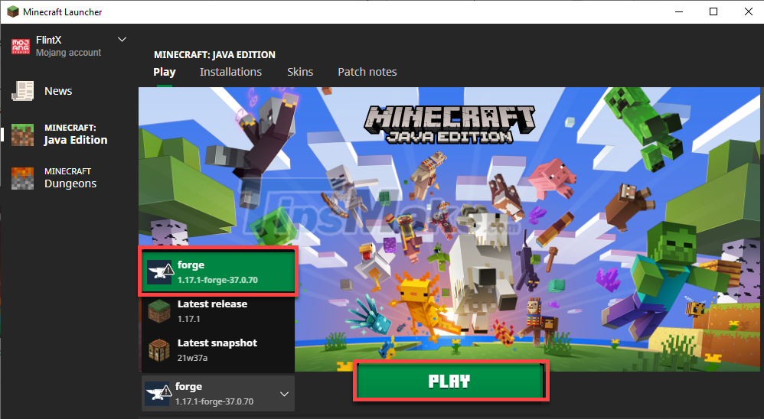
Task: Expand the FlintX account dropdown arrow
Action: click(x=122, y=40)
